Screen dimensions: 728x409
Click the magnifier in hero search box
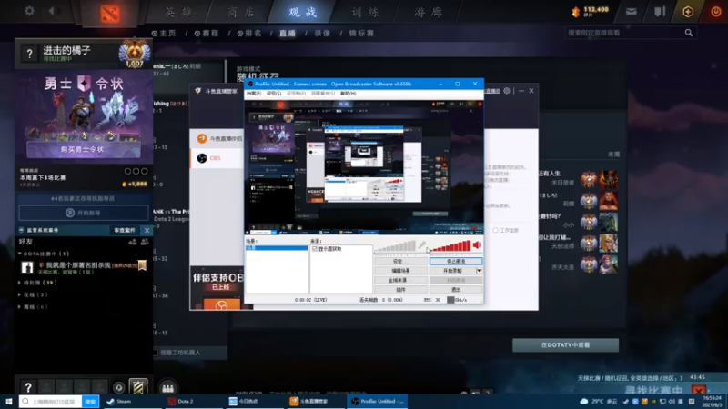(689, 33)
